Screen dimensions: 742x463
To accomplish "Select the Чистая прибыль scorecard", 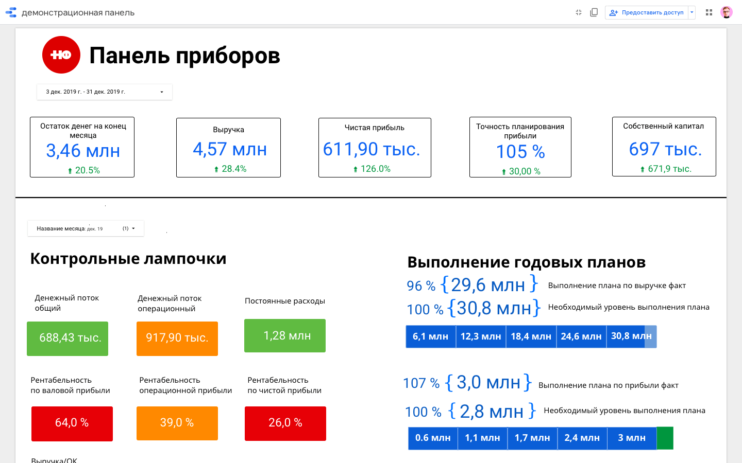I will [375, 148].
